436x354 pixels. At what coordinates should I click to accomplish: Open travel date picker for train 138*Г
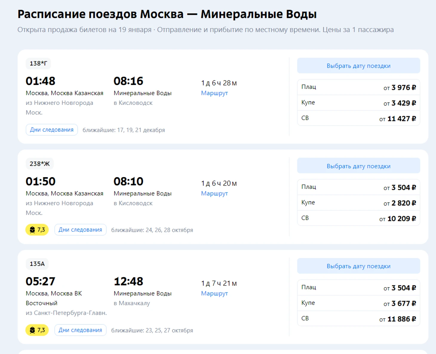pos(358,66)
